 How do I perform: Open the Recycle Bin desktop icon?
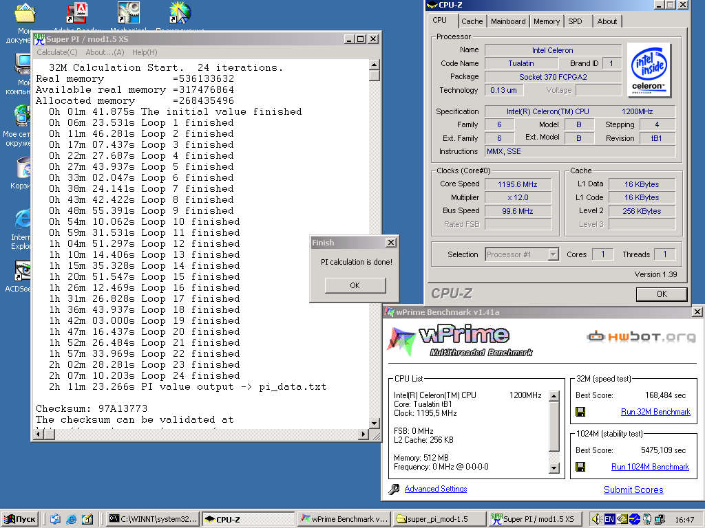23,168
